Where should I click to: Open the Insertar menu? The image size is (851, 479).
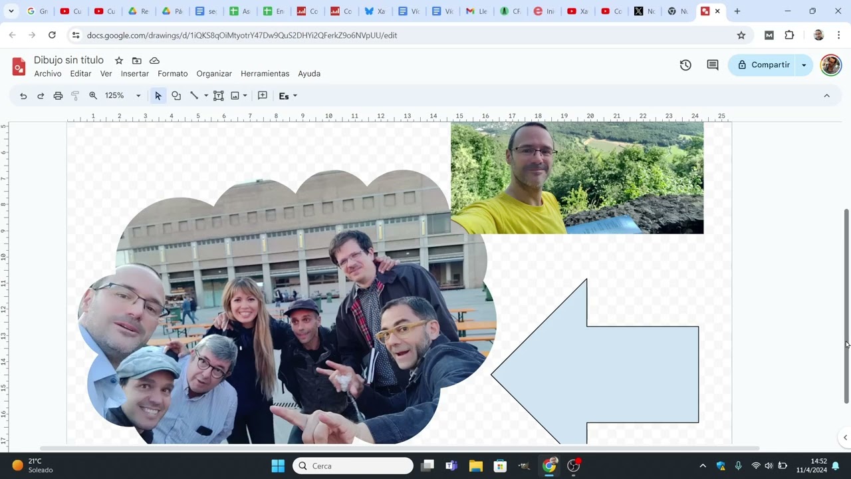click(135, 74)
